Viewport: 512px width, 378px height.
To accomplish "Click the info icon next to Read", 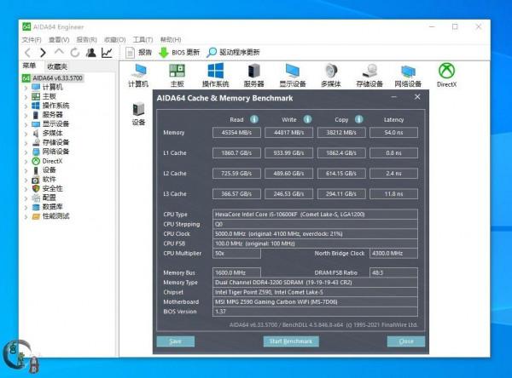I will [253, 119].
